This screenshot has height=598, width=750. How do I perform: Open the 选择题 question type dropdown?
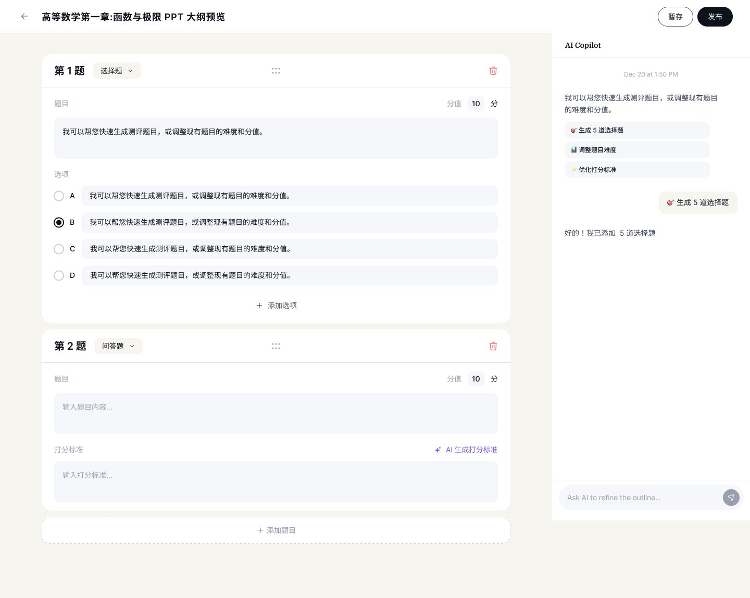117,71
